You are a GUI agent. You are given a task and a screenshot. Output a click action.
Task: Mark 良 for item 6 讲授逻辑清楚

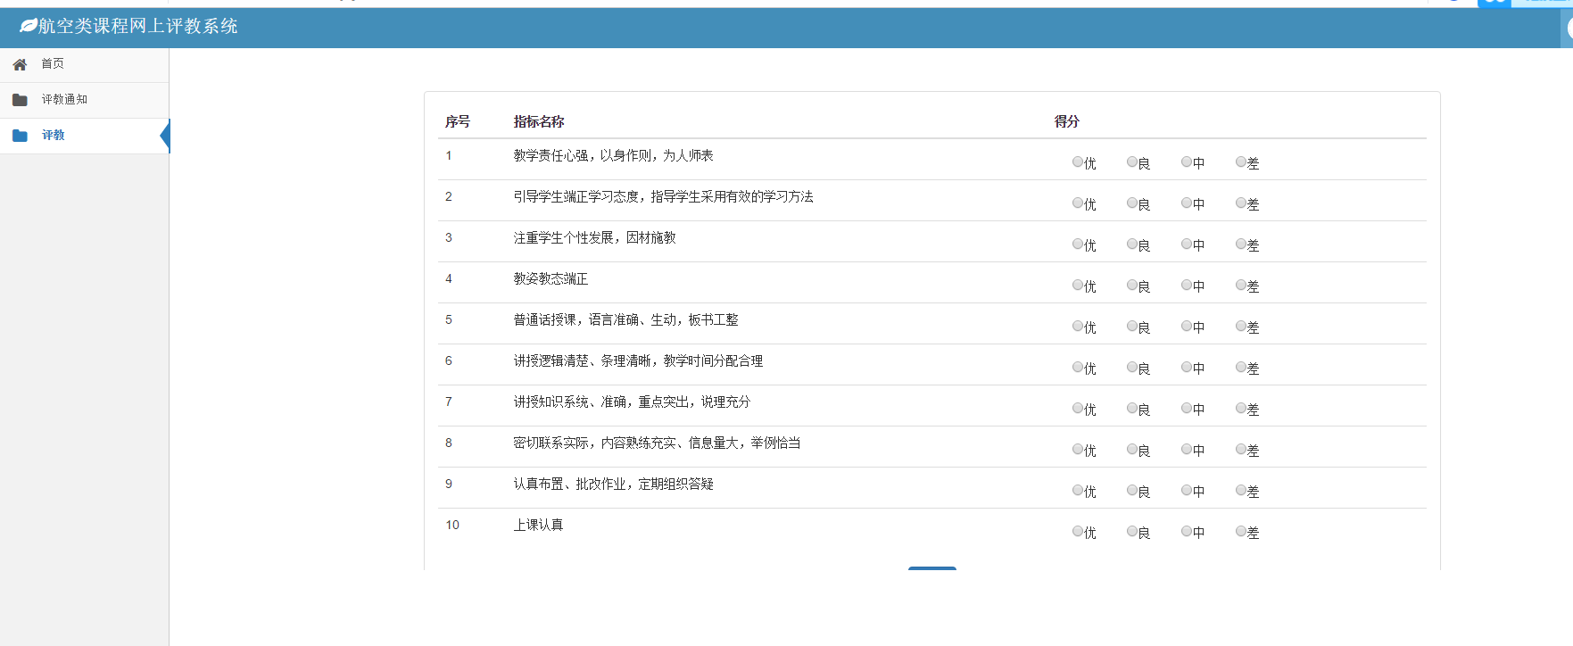point(1132,368)
